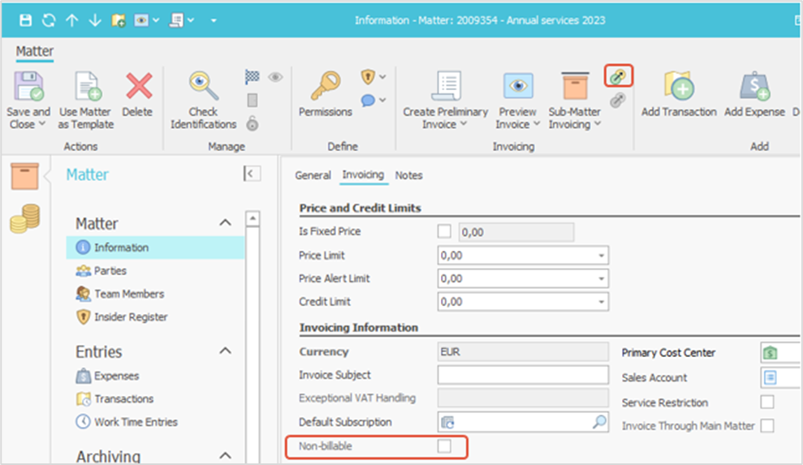Click Add Transaction icon
This screenshot has width=803, height=465.
(x=678, y=86)
